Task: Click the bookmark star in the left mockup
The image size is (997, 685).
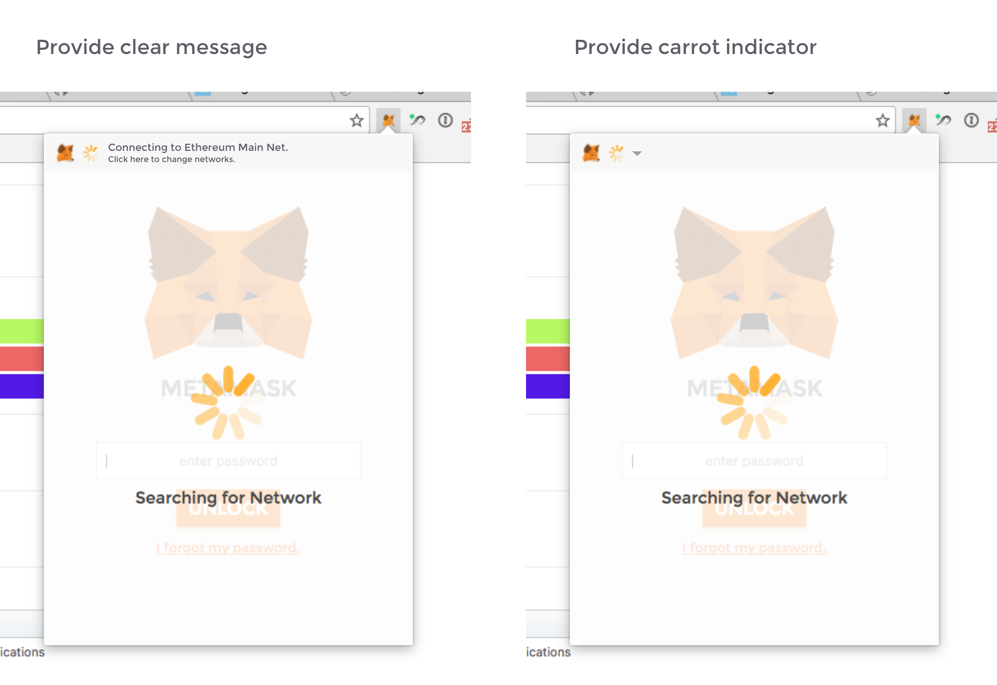Action: coord(356,121)
